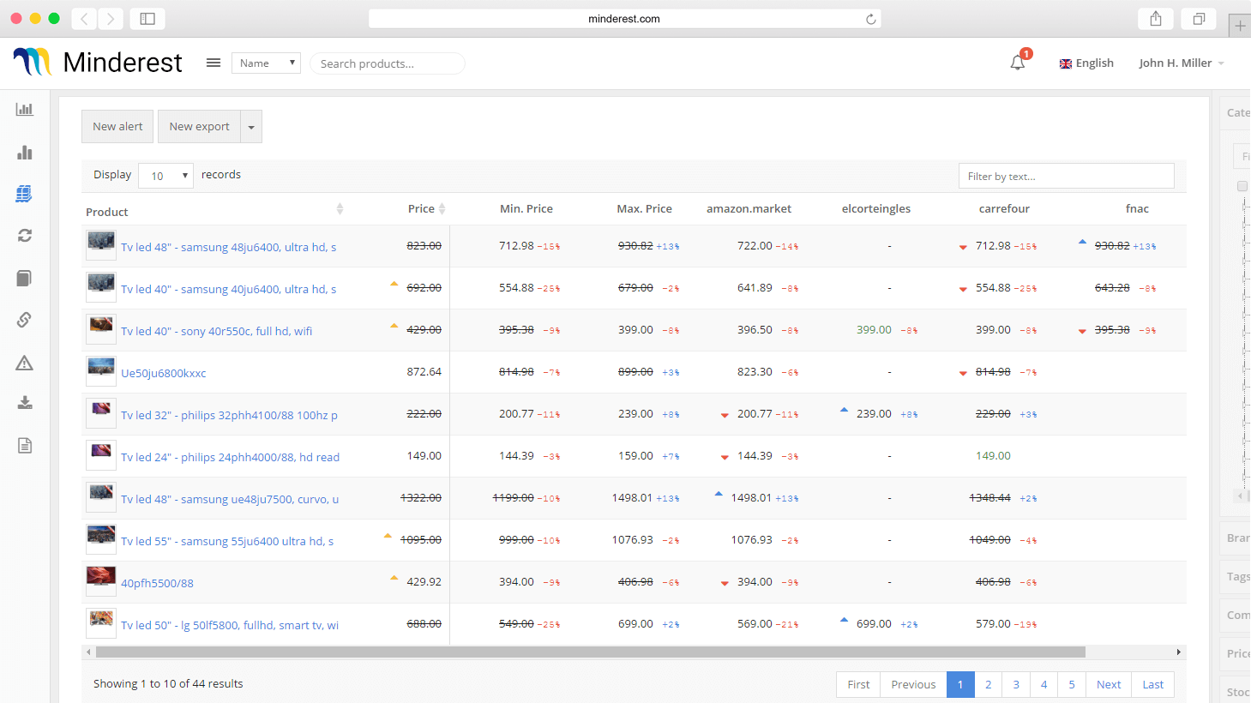Click the scrollbar left arrow
1251x703 pixels.
click(x=88, y=652)
